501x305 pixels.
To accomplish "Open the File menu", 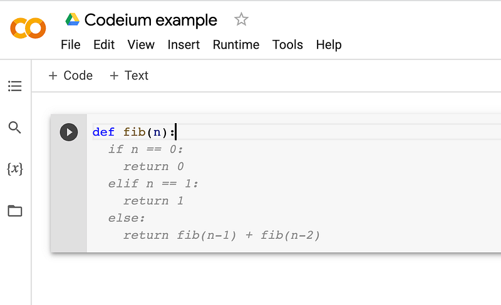I will [x=71, y=44].
